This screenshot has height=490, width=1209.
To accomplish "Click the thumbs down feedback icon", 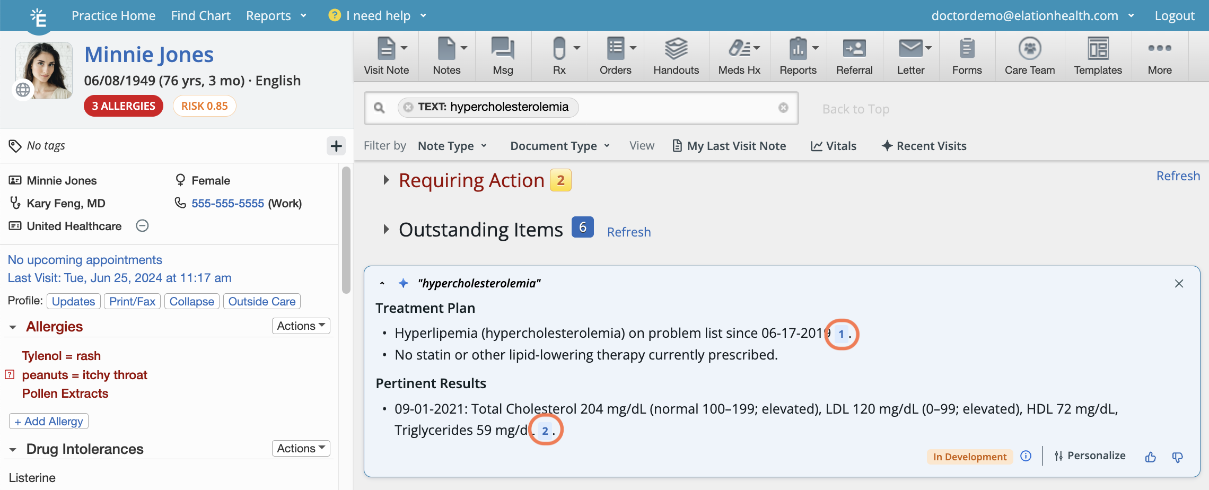I will tap(1177, 457).
